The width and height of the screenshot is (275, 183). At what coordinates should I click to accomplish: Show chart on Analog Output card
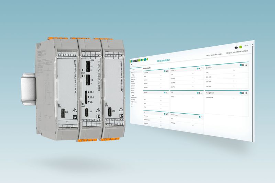pos(243,93)
